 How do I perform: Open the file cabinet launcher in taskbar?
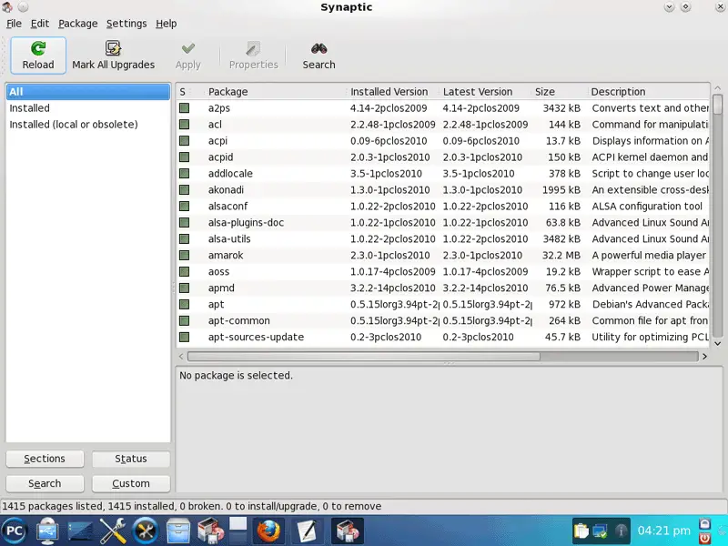click(x=178, y=531)
